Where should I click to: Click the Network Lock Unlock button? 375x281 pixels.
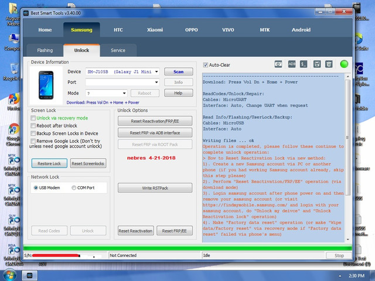[x=88, y=231]
